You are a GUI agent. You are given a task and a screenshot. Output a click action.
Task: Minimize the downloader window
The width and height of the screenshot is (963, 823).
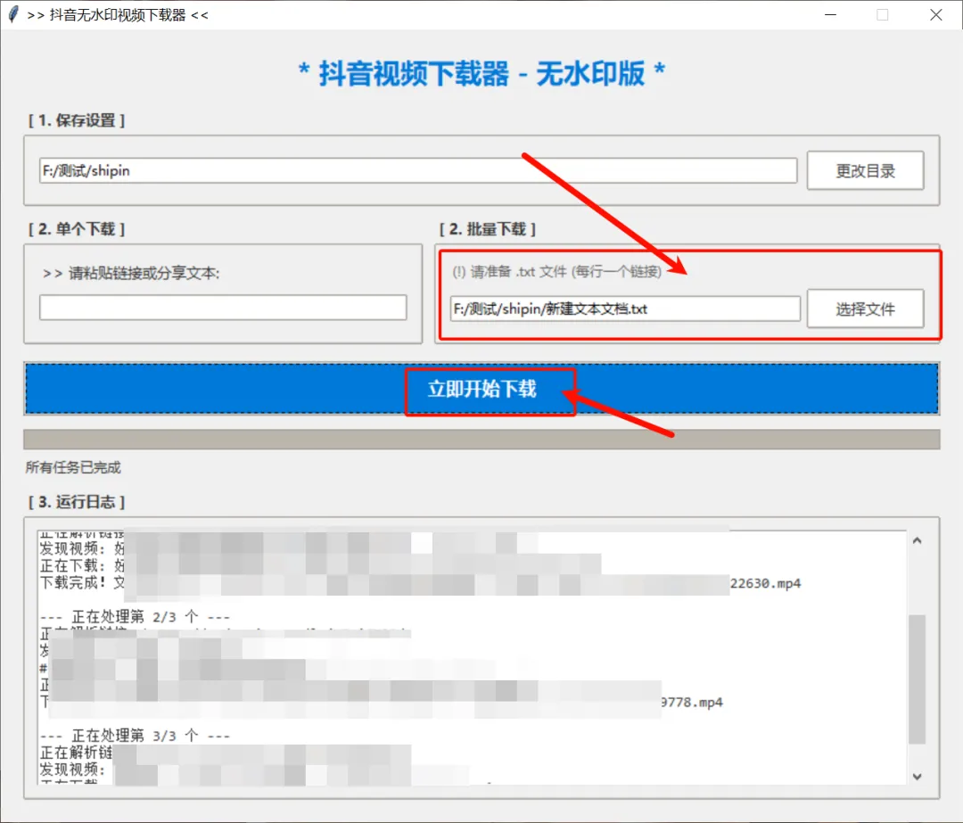[x=830, y=15]
